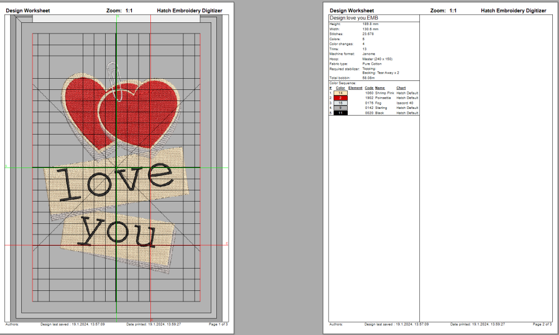Screen dimensions: 559x335
Task: Pick the gray Sterling color swatch
Action: [340, 108]
